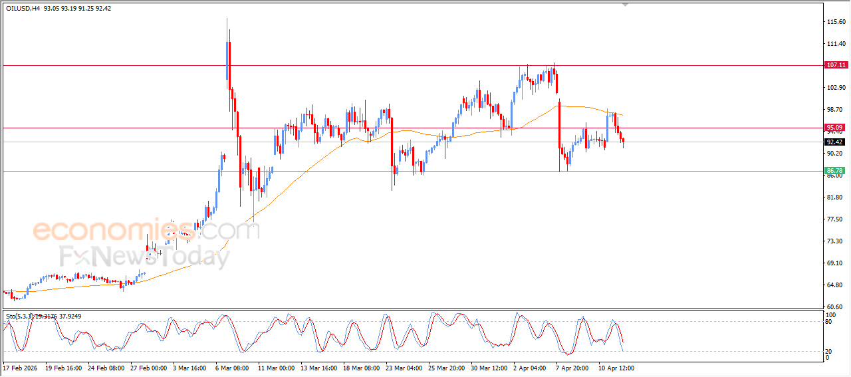Click the economies.com watermark logo

pyautogui.click(x=145, y=231)
